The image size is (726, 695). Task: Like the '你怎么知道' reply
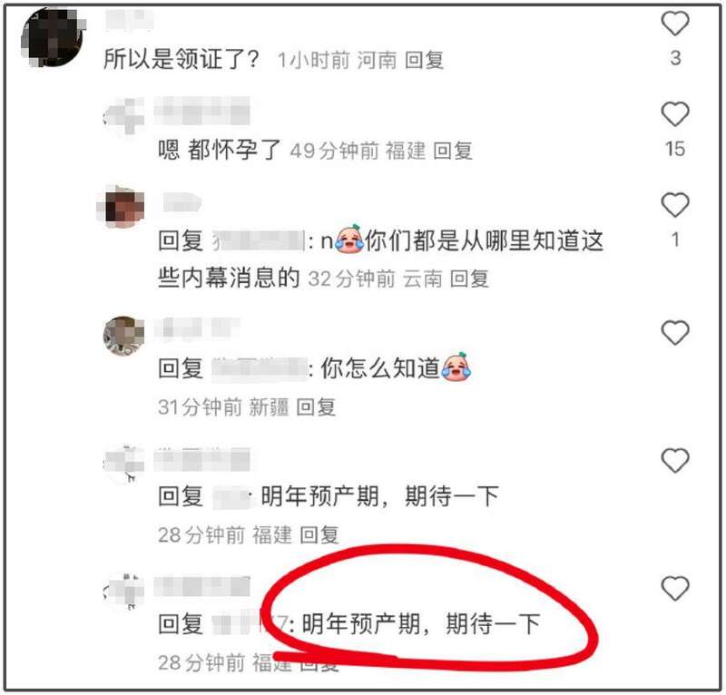[x=675, y=332]
